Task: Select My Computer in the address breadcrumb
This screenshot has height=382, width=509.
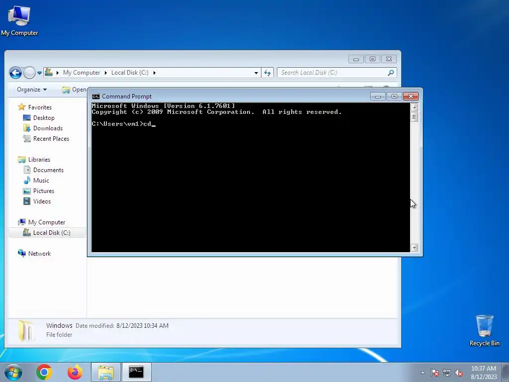Action: pyautogui.click(x=82, y=73)
